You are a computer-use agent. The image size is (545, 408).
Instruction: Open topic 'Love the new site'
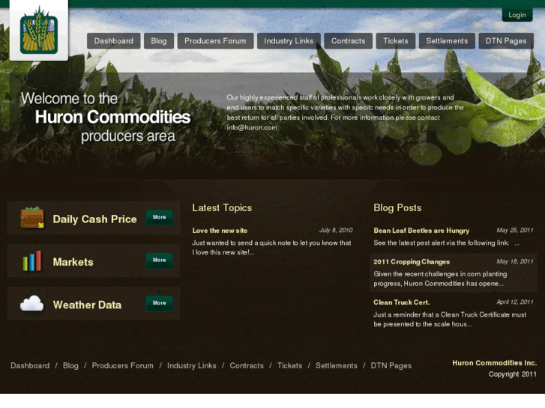coord(220,231)
